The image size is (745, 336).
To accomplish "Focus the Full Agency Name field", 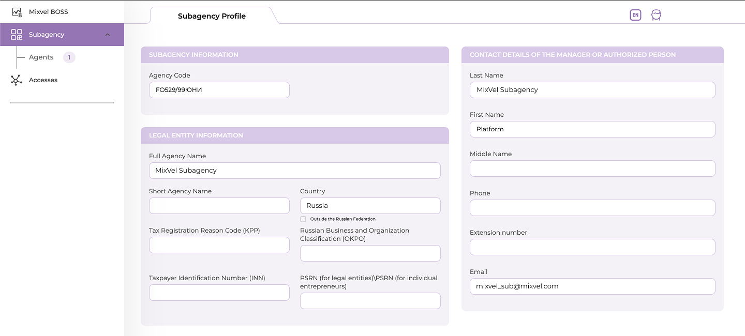I will pyautogui.click(x=294, y=171).
